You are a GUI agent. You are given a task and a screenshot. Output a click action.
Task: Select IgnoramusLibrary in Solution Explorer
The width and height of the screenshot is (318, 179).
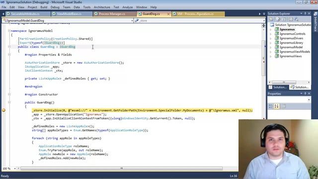(291, 43)
